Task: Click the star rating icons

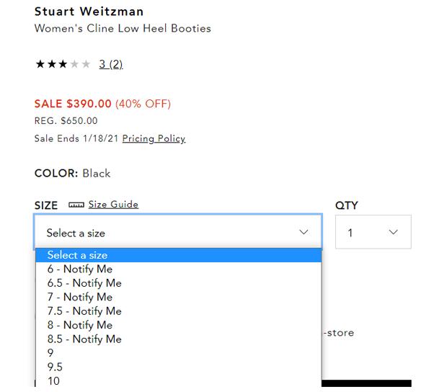Action: tap(63, 64)
